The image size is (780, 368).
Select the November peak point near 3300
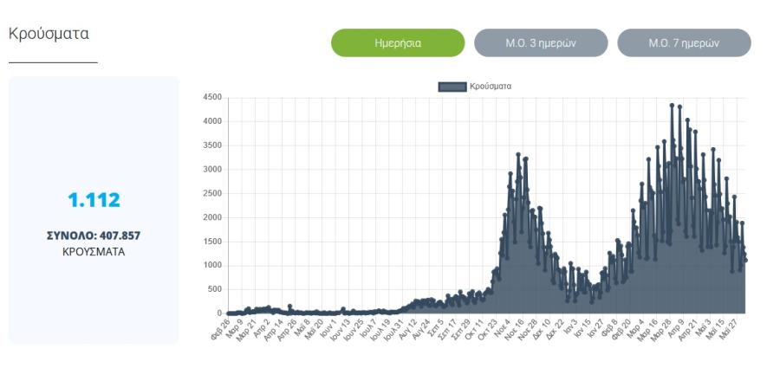pos(518,154)
